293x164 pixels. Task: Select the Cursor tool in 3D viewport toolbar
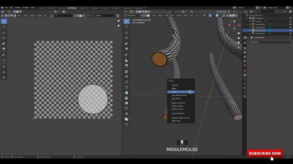[126, 26]
